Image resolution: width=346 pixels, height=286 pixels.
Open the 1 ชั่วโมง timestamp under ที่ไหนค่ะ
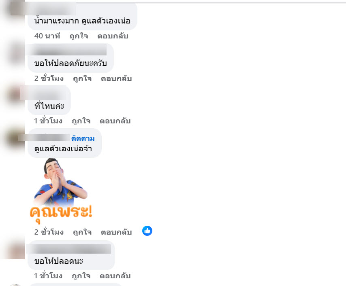click(x=48, y=121)
